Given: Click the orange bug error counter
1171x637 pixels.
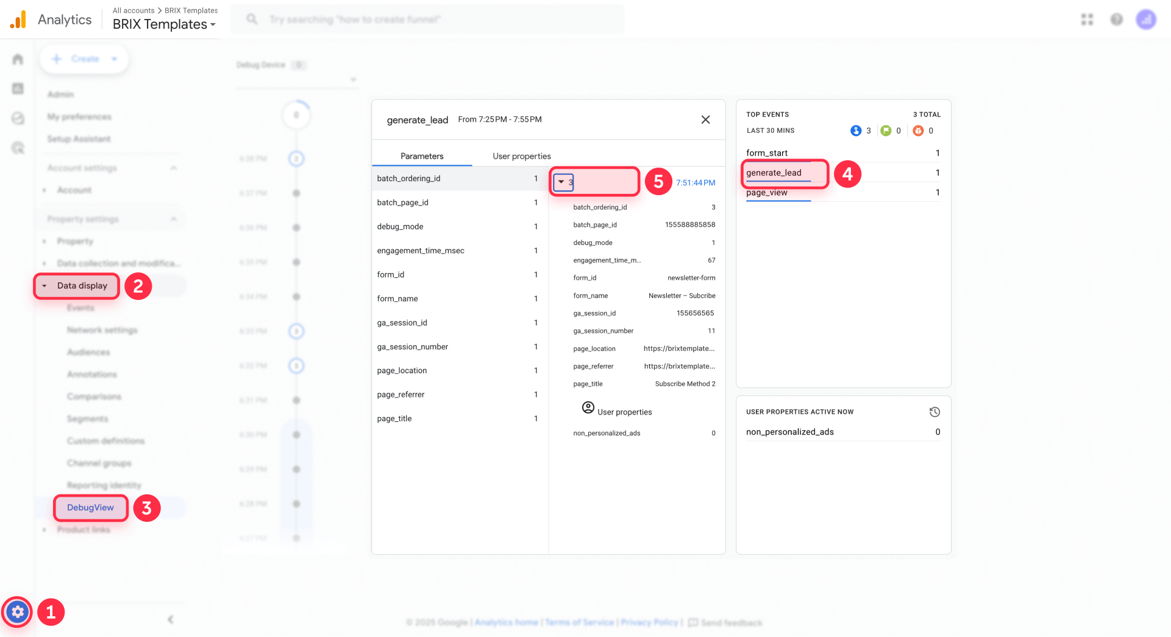Looking at the screenshot, I should click(919, 130).
